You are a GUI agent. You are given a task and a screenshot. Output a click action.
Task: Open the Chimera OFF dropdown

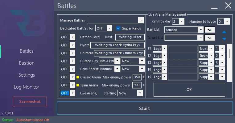[68, 53]
